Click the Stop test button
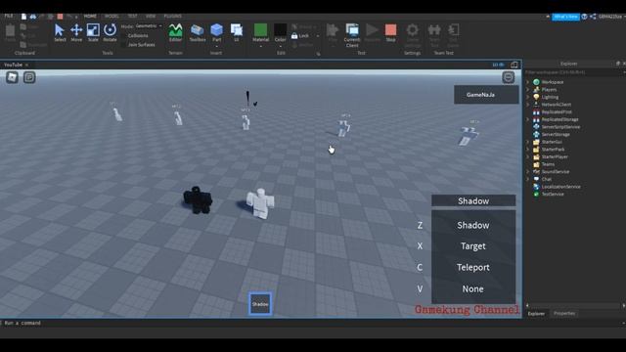The height and width of the screenshot is (352, 626). (391, 32)
